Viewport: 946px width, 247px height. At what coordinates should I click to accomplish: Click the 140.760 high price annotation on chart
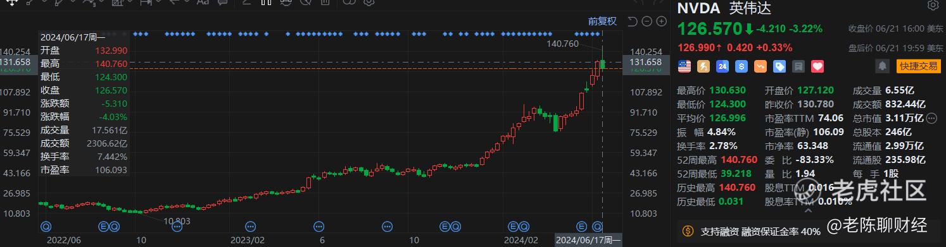(x=562, y=44)
